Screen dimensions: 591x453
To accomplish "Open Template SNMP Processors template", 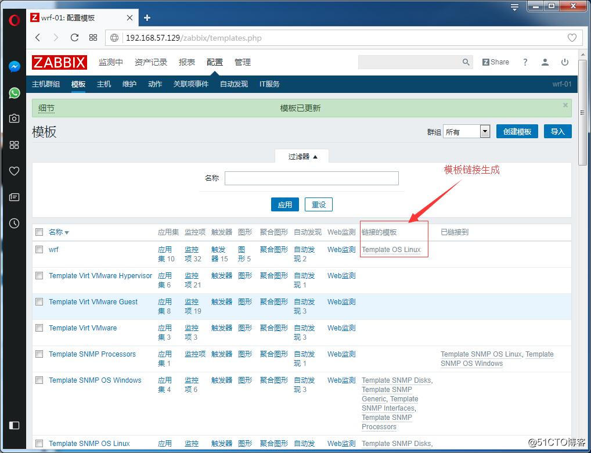I will 92,354.
